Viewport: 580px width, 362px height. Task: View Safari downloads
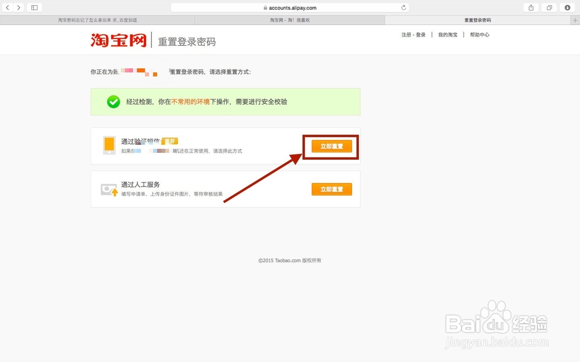(x=567, y=8)
